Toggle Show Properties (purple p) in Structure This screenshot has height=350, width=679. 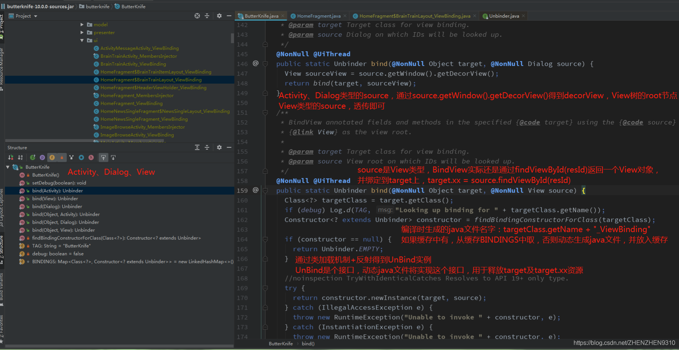point(42,158)
